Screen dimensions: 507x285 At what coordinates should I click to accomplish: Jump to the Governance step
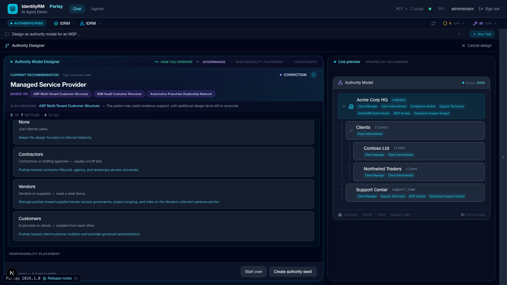[x=214, y=62]
